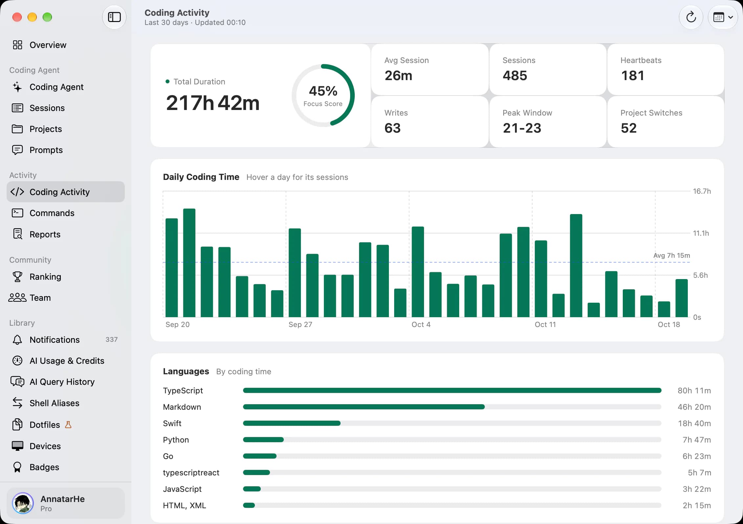Image resolution: width=743 pixels, height=524 pixels.
Task: Click the Dotfiles documents icon
Action: (x=17, y=425)
